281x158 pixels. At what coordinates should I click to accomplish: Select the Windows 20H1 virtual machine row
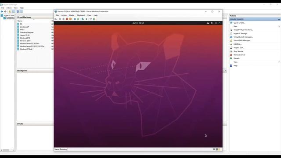coord(35,41)
